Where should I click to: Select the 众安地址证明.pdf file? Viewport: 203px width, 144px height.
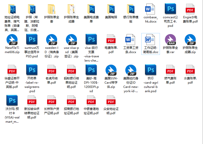point(111,101)
